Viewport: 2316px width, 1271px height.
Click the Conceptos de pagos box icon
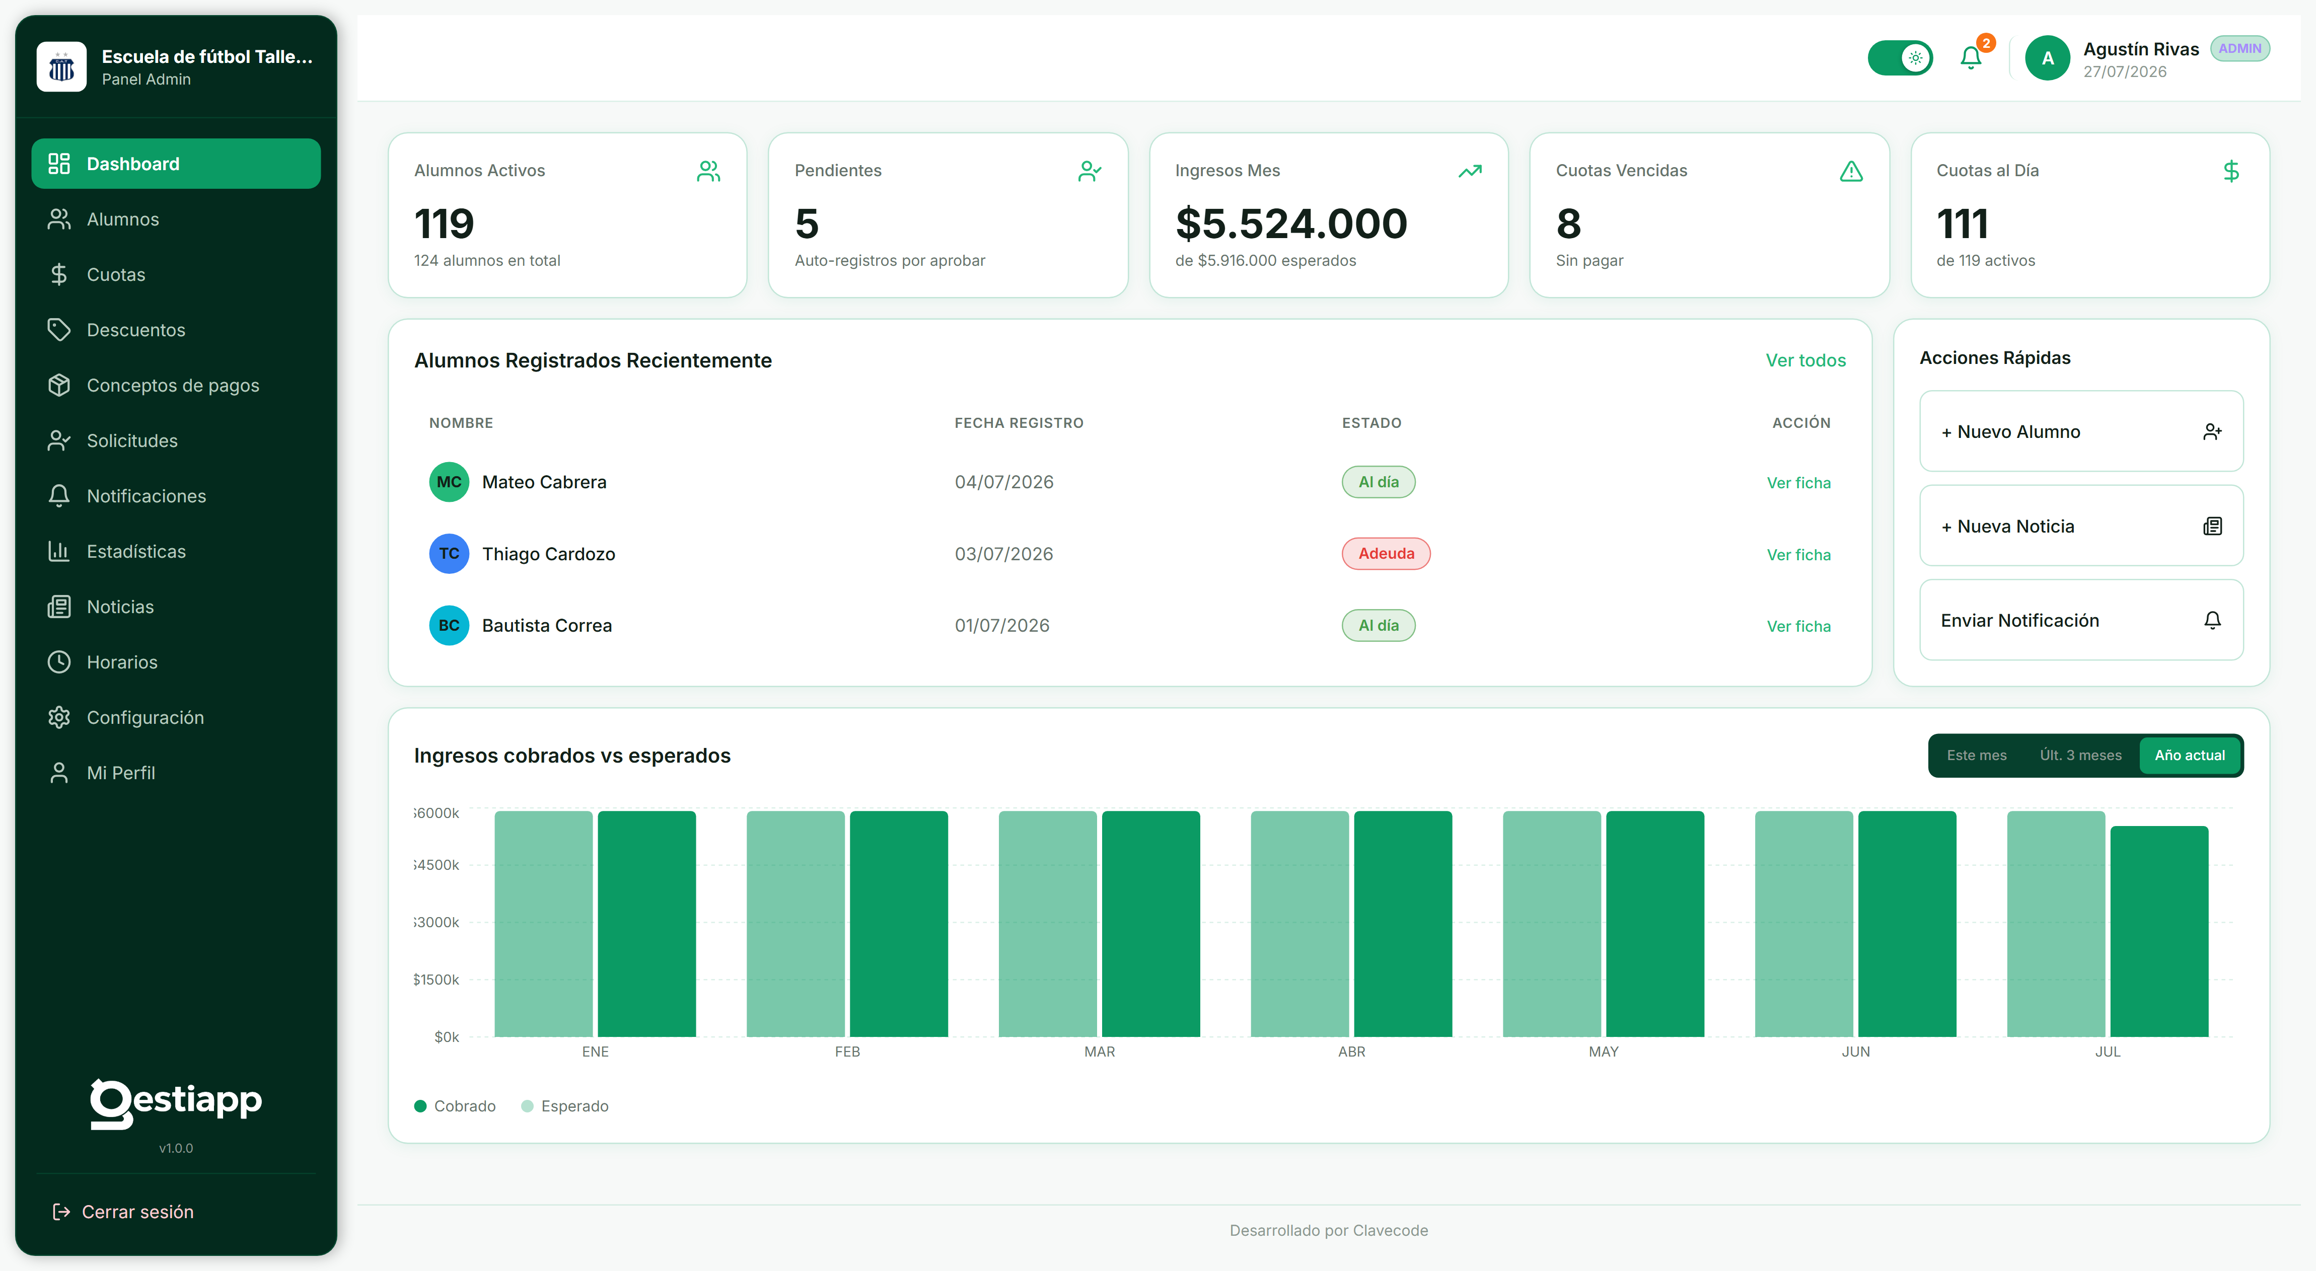click(59, 385)
